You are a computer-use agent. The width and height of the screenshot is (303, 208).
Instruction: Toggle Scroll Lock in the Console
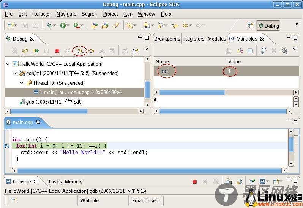tap(240, 181)
